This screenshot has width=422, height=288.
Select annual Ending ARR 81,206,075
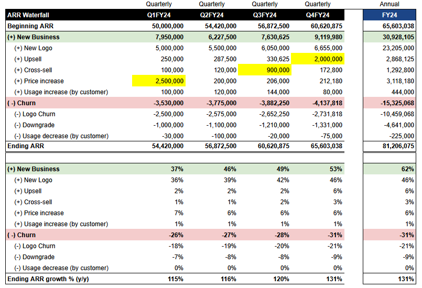(x=398, y=146)
